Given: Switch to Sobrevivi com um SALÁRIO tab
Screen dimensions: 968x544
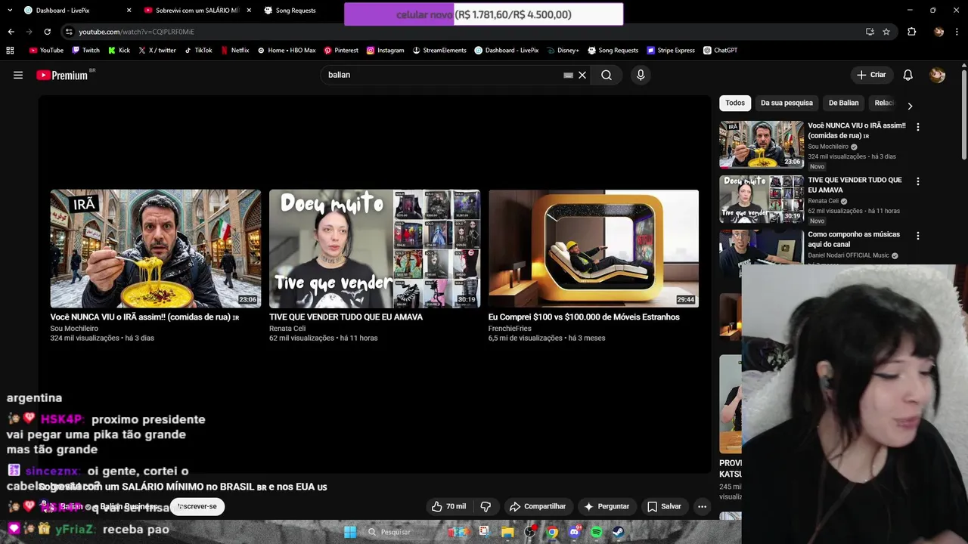Looking at the screenshot, I should click(x=197, y=11).
